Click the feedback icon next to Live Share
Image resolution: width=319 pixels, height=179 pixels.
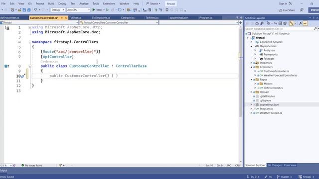302,10
